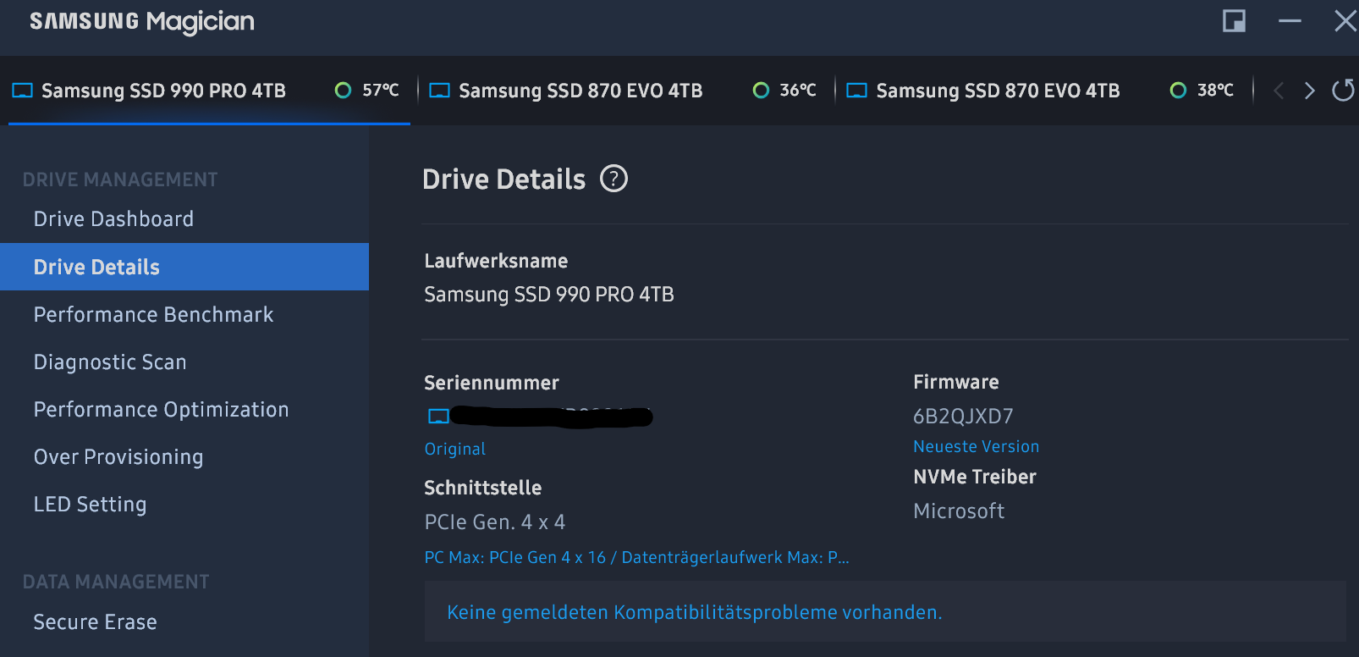Viewport: 1359px width, 657px height.
Task: Click the Neueste Version firmware link
Action: (x=976, y=446)
